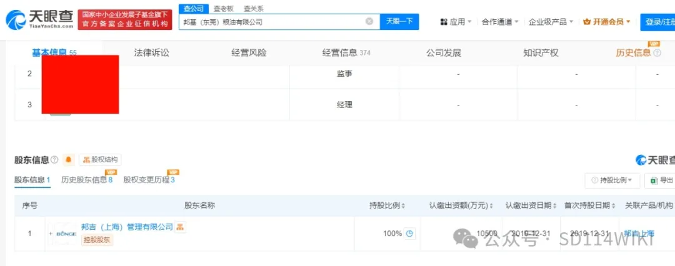
Task: Switch to the 公司发展 tab
Action: pos(443,53)
